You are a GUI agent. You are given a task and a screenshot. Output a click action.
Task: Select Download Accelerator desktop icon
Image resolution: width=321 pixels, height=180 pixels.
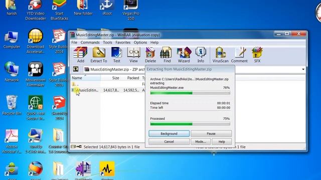click(36, 41)
